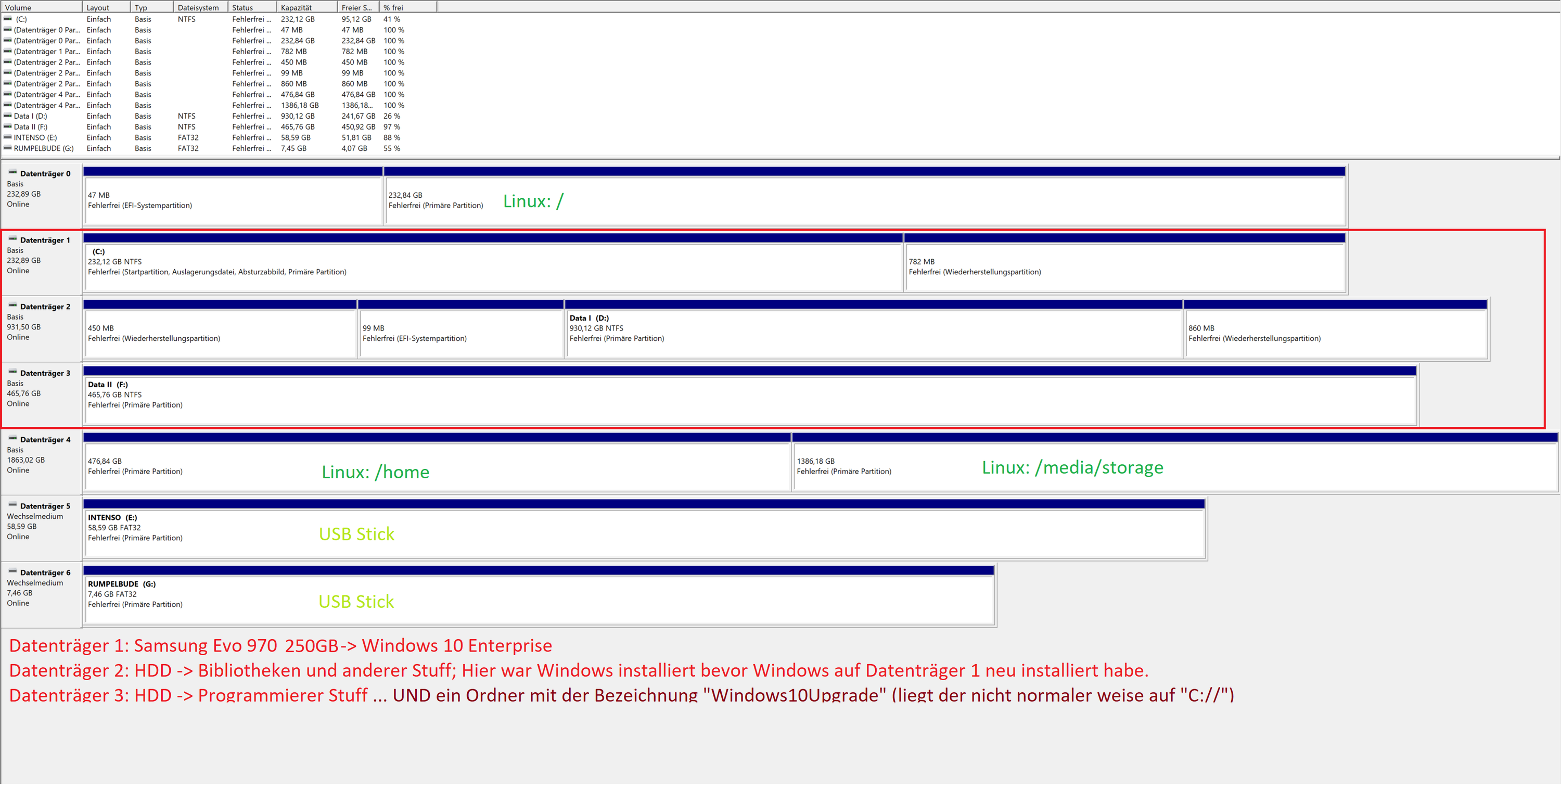Select the 99 MB EFI-Systempartition block
Viewport: 1561px width, 802px height.
click(x=461, y=329)
